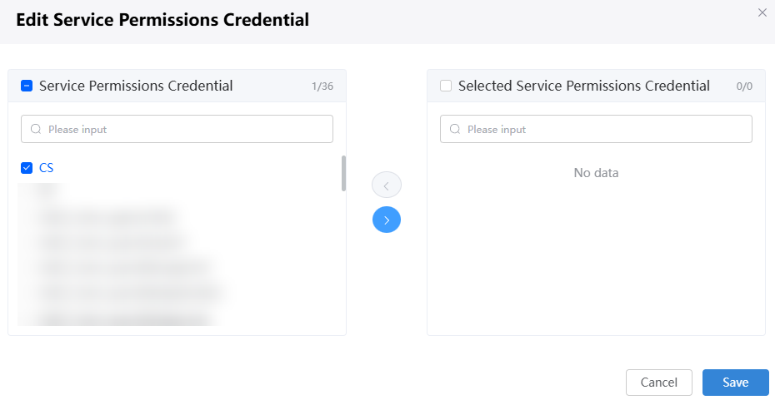
Task: Click the Save button
Action: (736, 383)
